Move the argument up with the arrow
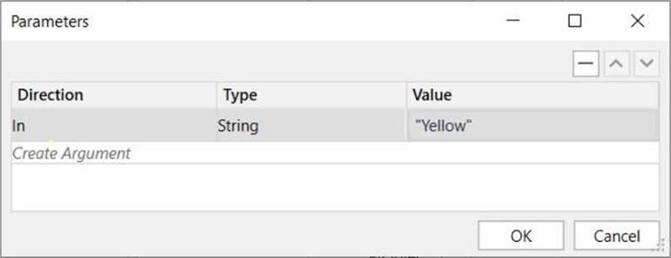 tap(616, 63)
